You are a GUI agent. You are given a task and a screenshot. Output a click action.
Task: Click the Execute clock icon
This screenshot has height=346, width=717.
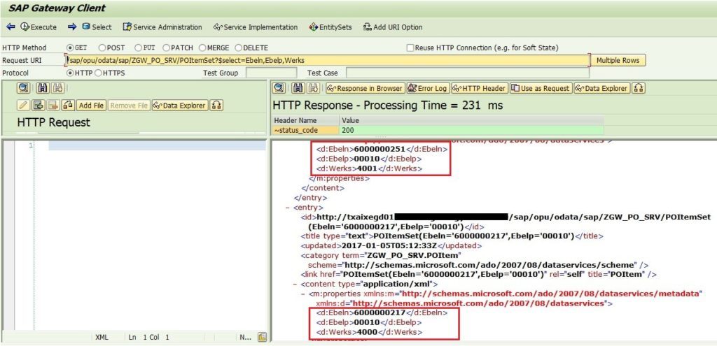tap(25, 27)
